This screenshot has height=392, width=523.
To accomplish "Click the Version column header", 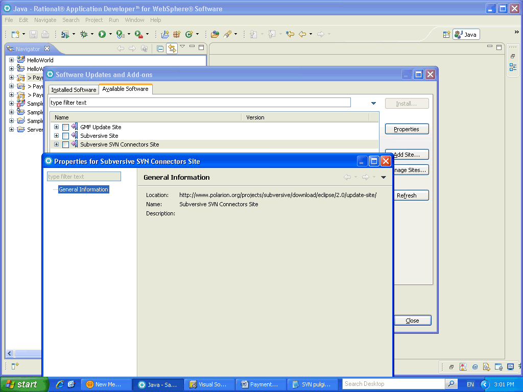I will click(x=305, y=117).
